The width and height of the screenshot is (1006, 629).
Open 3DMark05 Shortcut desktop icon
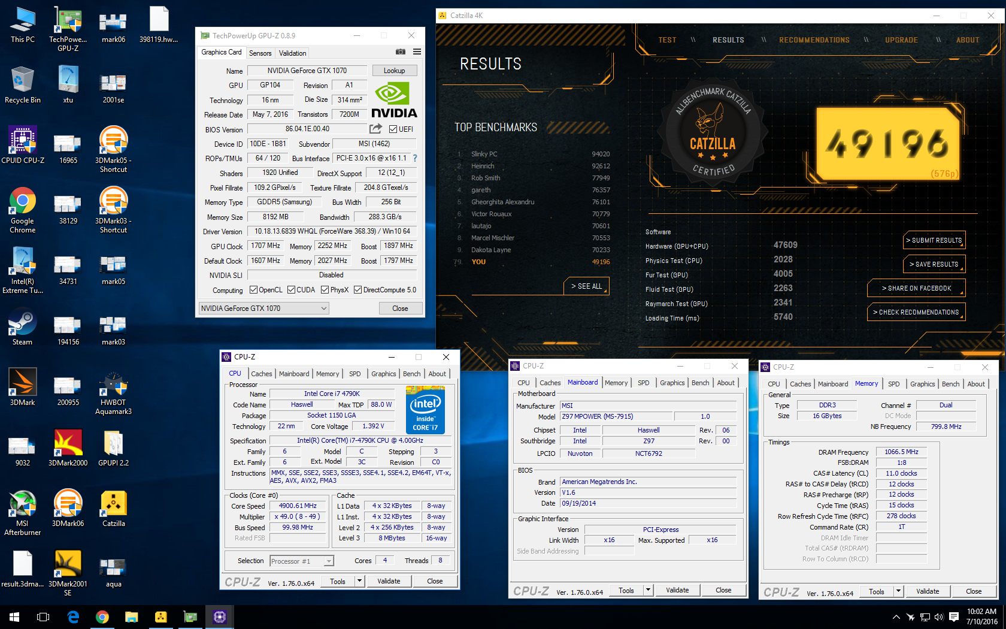coord(113,150)
